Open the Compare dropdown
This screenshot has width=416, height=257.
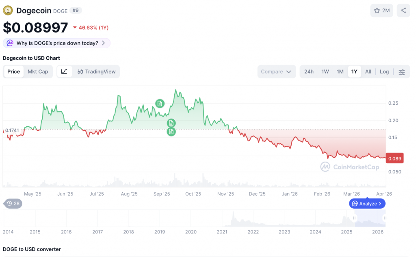coord(276,71)
